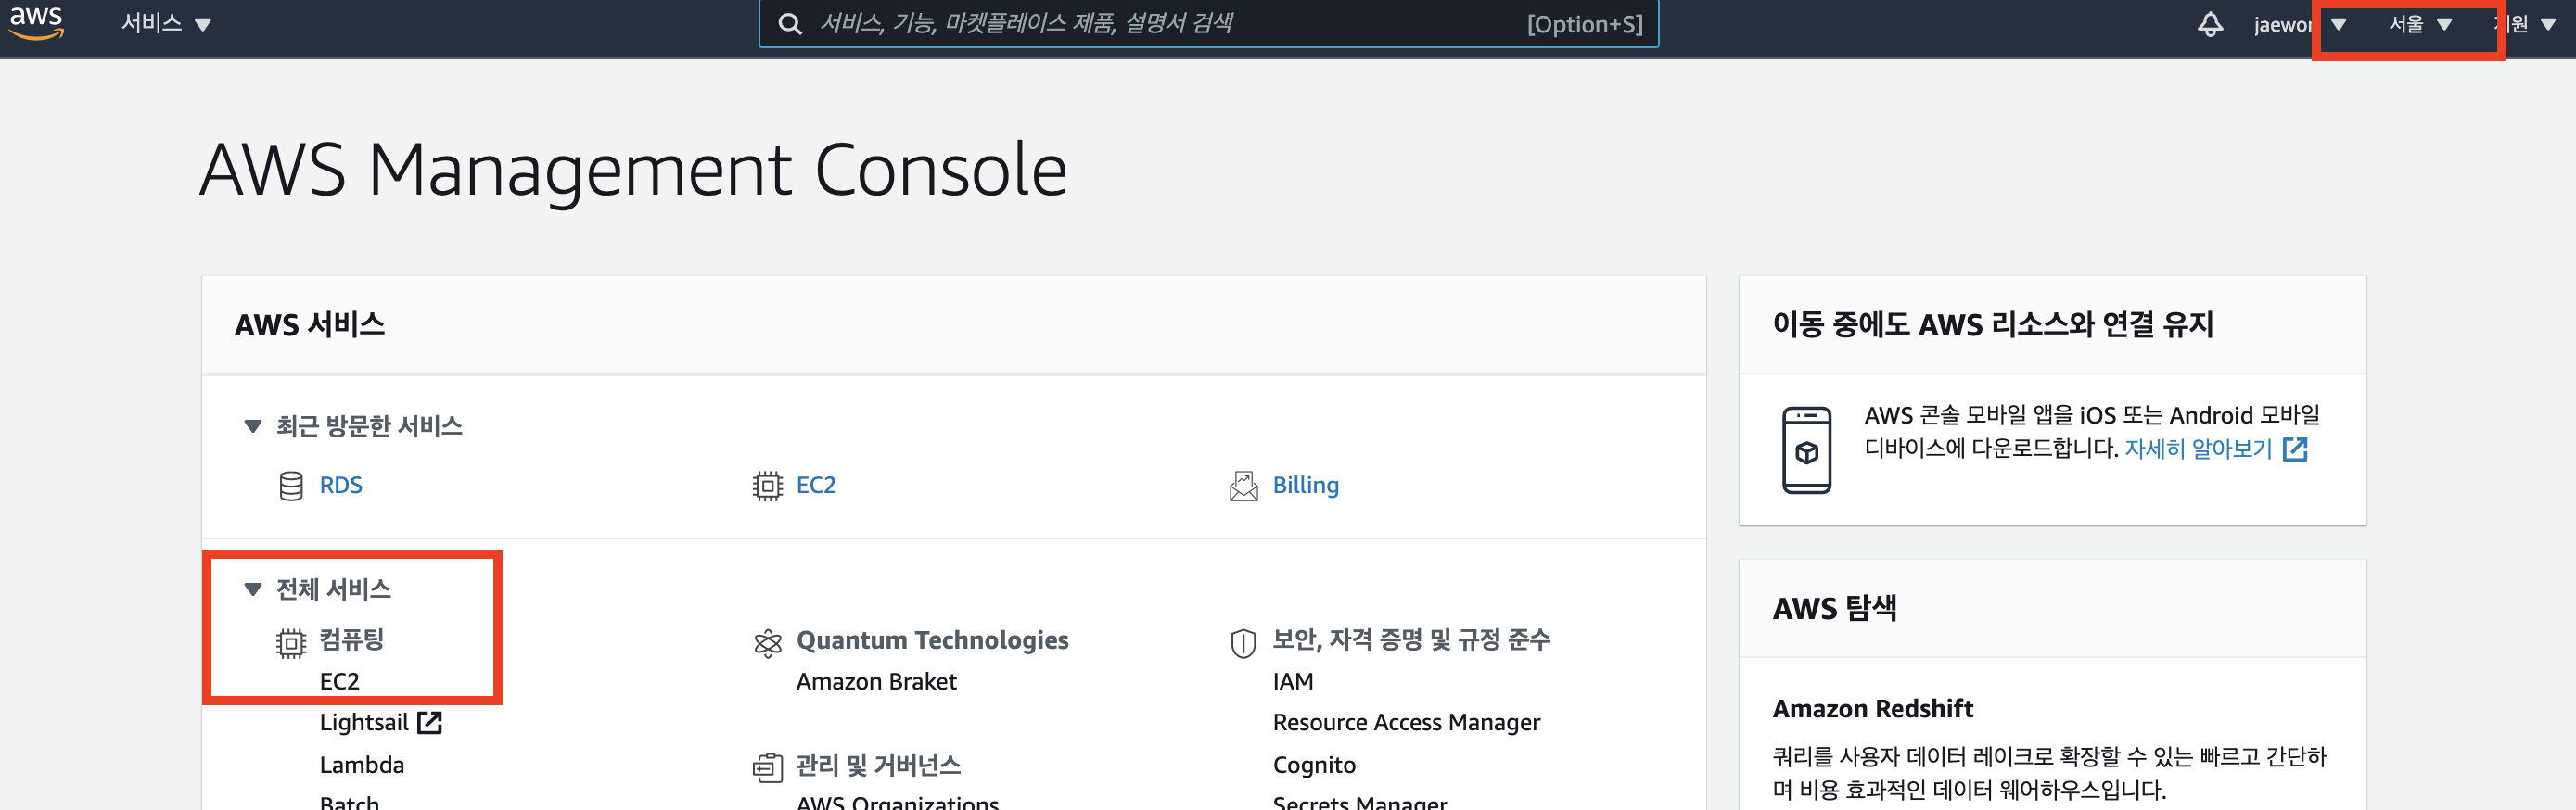The height and width of the screenshot is (810, 2576).
Task: Open the RDS recent service link
Action: tap(341, 486)
